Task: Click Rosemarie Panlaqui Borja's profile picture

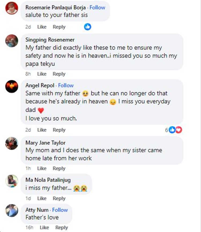Action: pyautogui.click(x=12, y=8)
